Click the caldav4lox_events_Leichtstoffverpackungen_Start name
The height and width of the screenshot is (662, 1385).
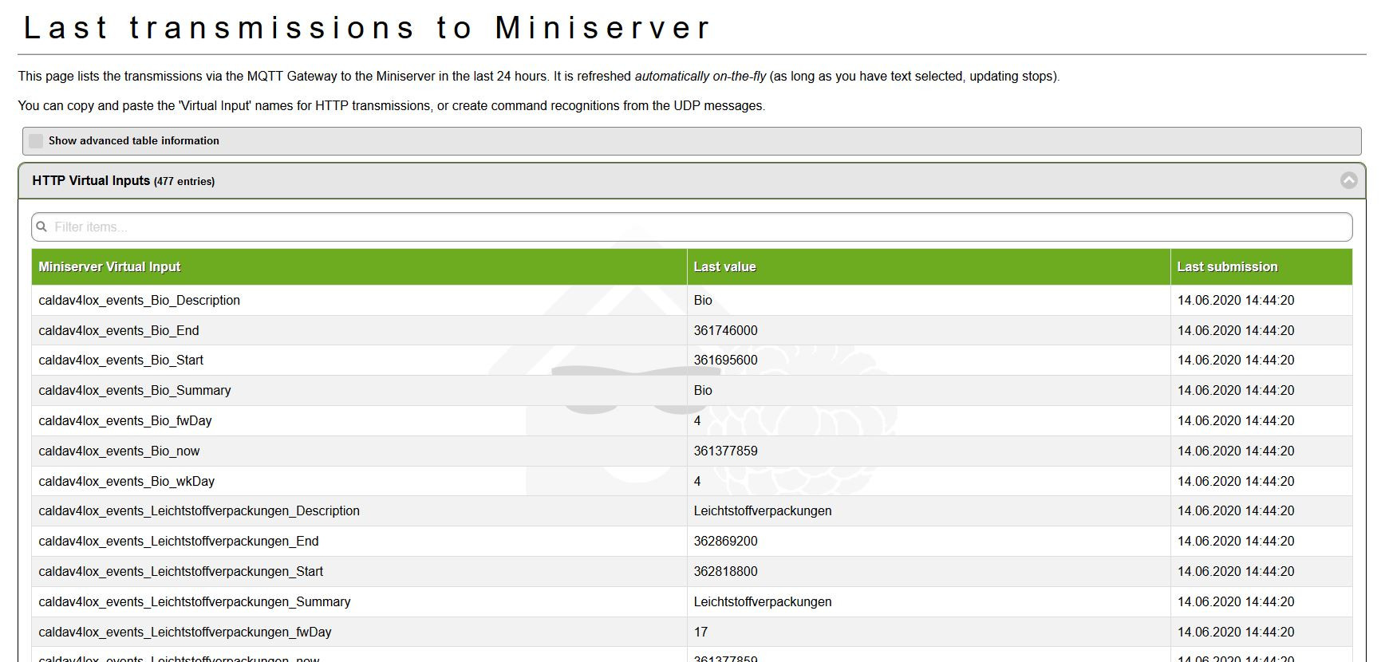coord(180,572)
